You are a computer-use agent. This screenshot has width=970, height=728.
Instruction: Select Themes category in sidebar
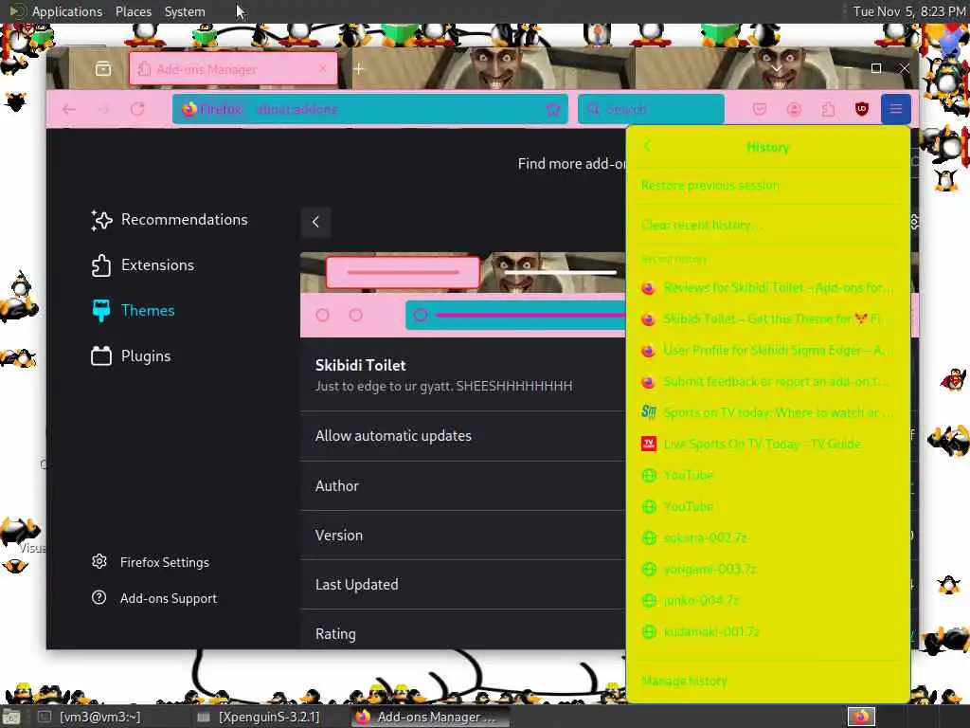pos(133,310)
